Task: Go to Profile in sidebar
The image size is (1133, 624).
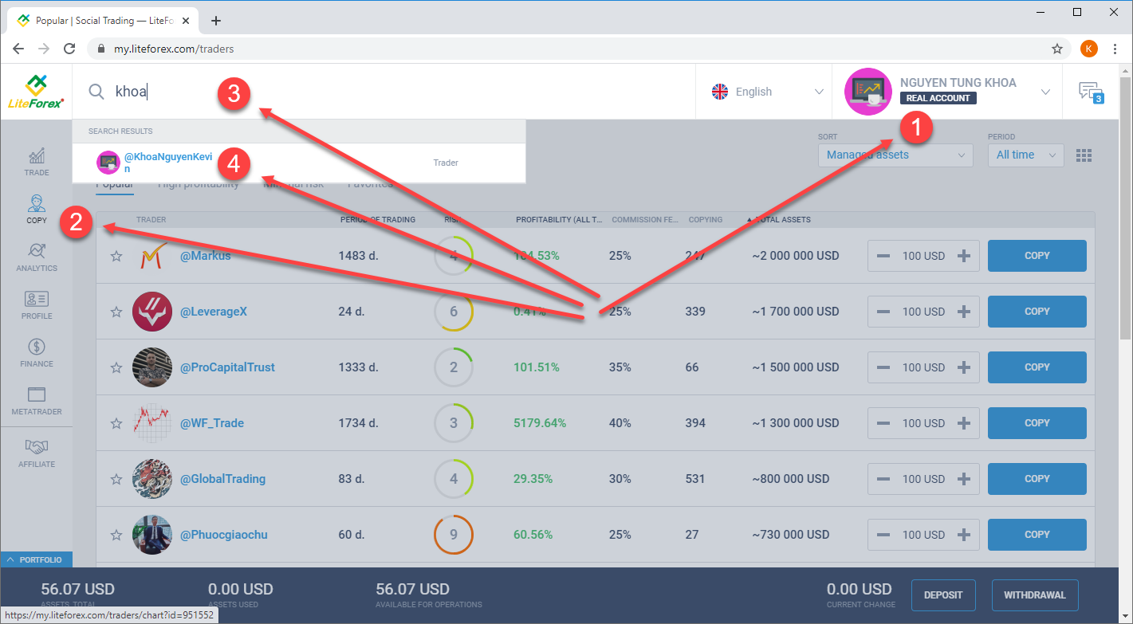Action: click(x=36, y=304)
